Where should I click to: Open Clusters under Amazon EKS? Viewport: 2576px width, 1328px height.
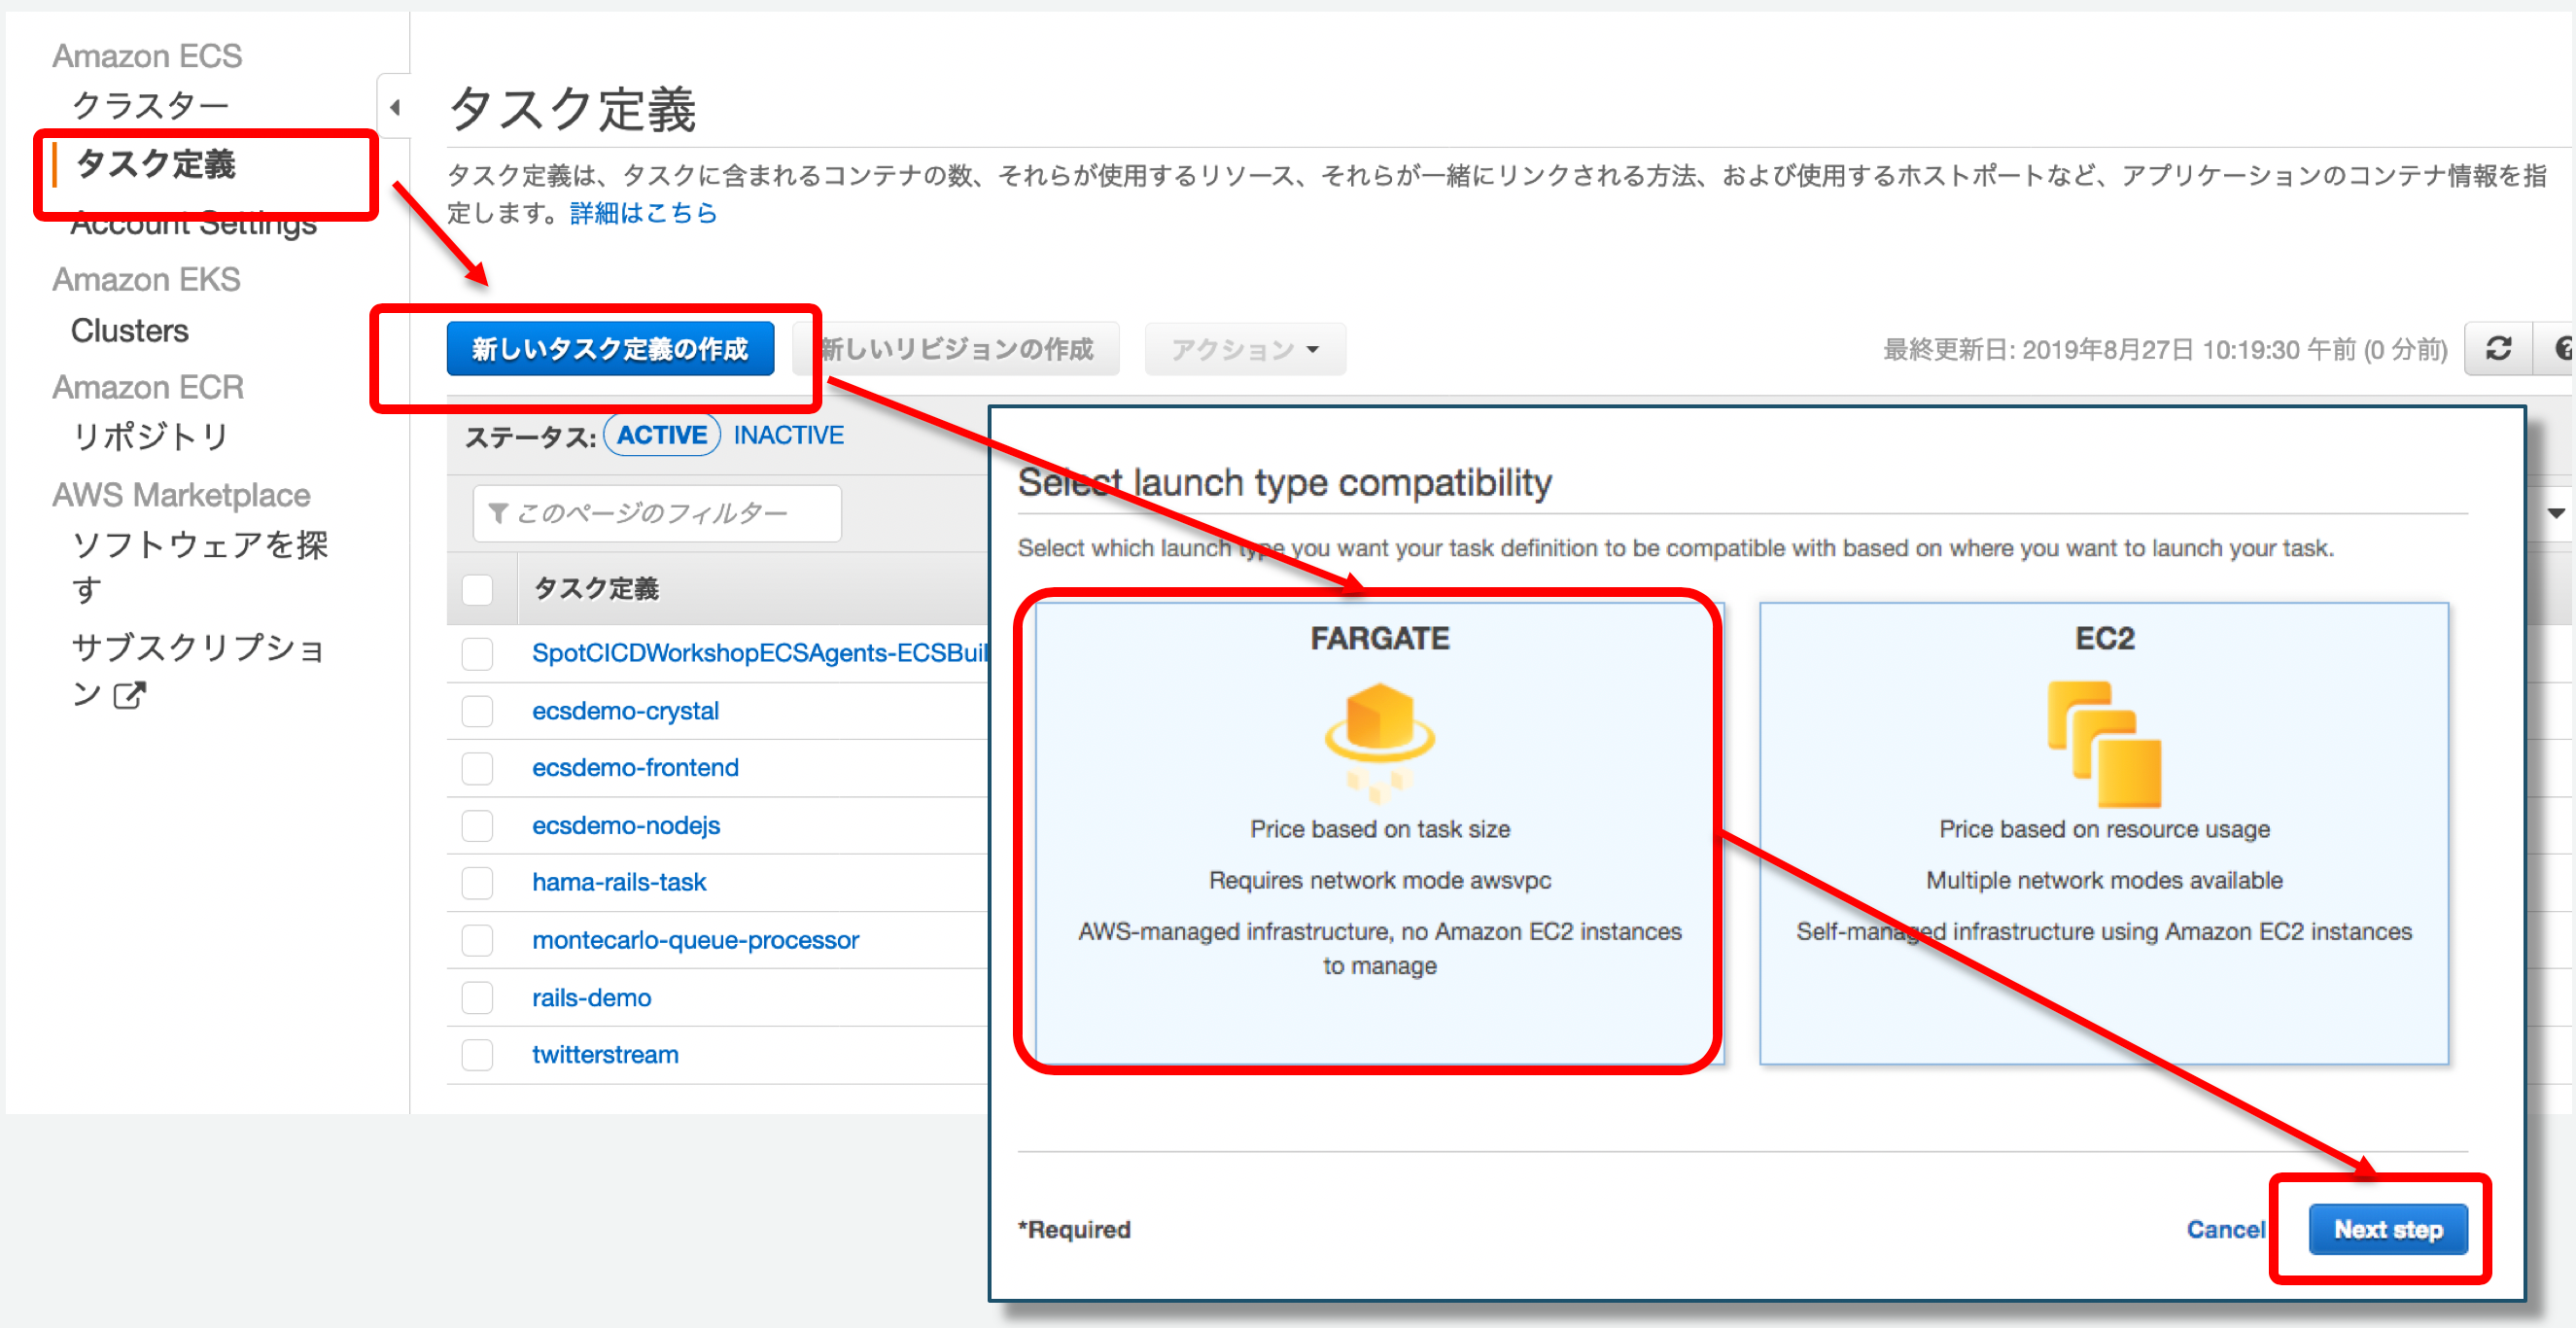[x=130, y=330]
